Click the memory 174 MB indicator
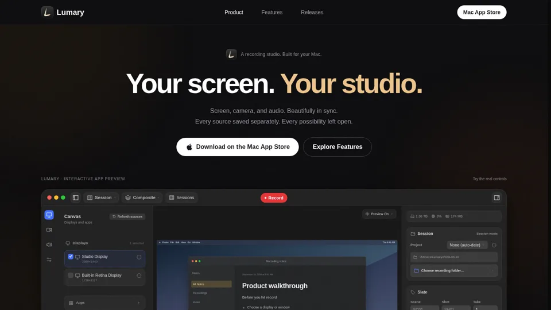Image resolution: width=551 pixels, height=310 pixels. pos(454,216)
